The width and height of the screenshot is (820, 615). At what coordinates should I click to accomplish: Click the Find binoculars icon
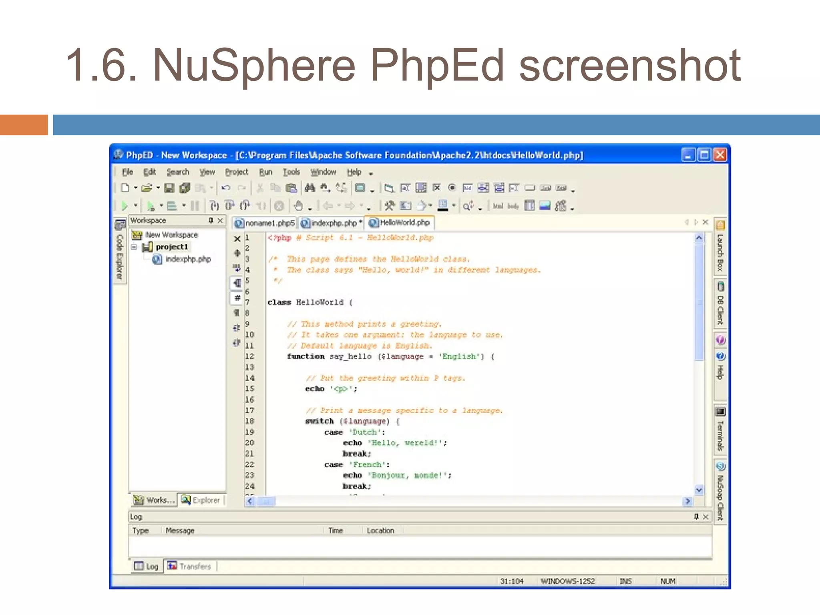tap(310, 188)
